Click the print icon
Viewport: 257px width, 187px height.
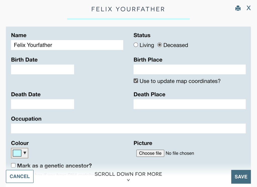click(238, 8)
